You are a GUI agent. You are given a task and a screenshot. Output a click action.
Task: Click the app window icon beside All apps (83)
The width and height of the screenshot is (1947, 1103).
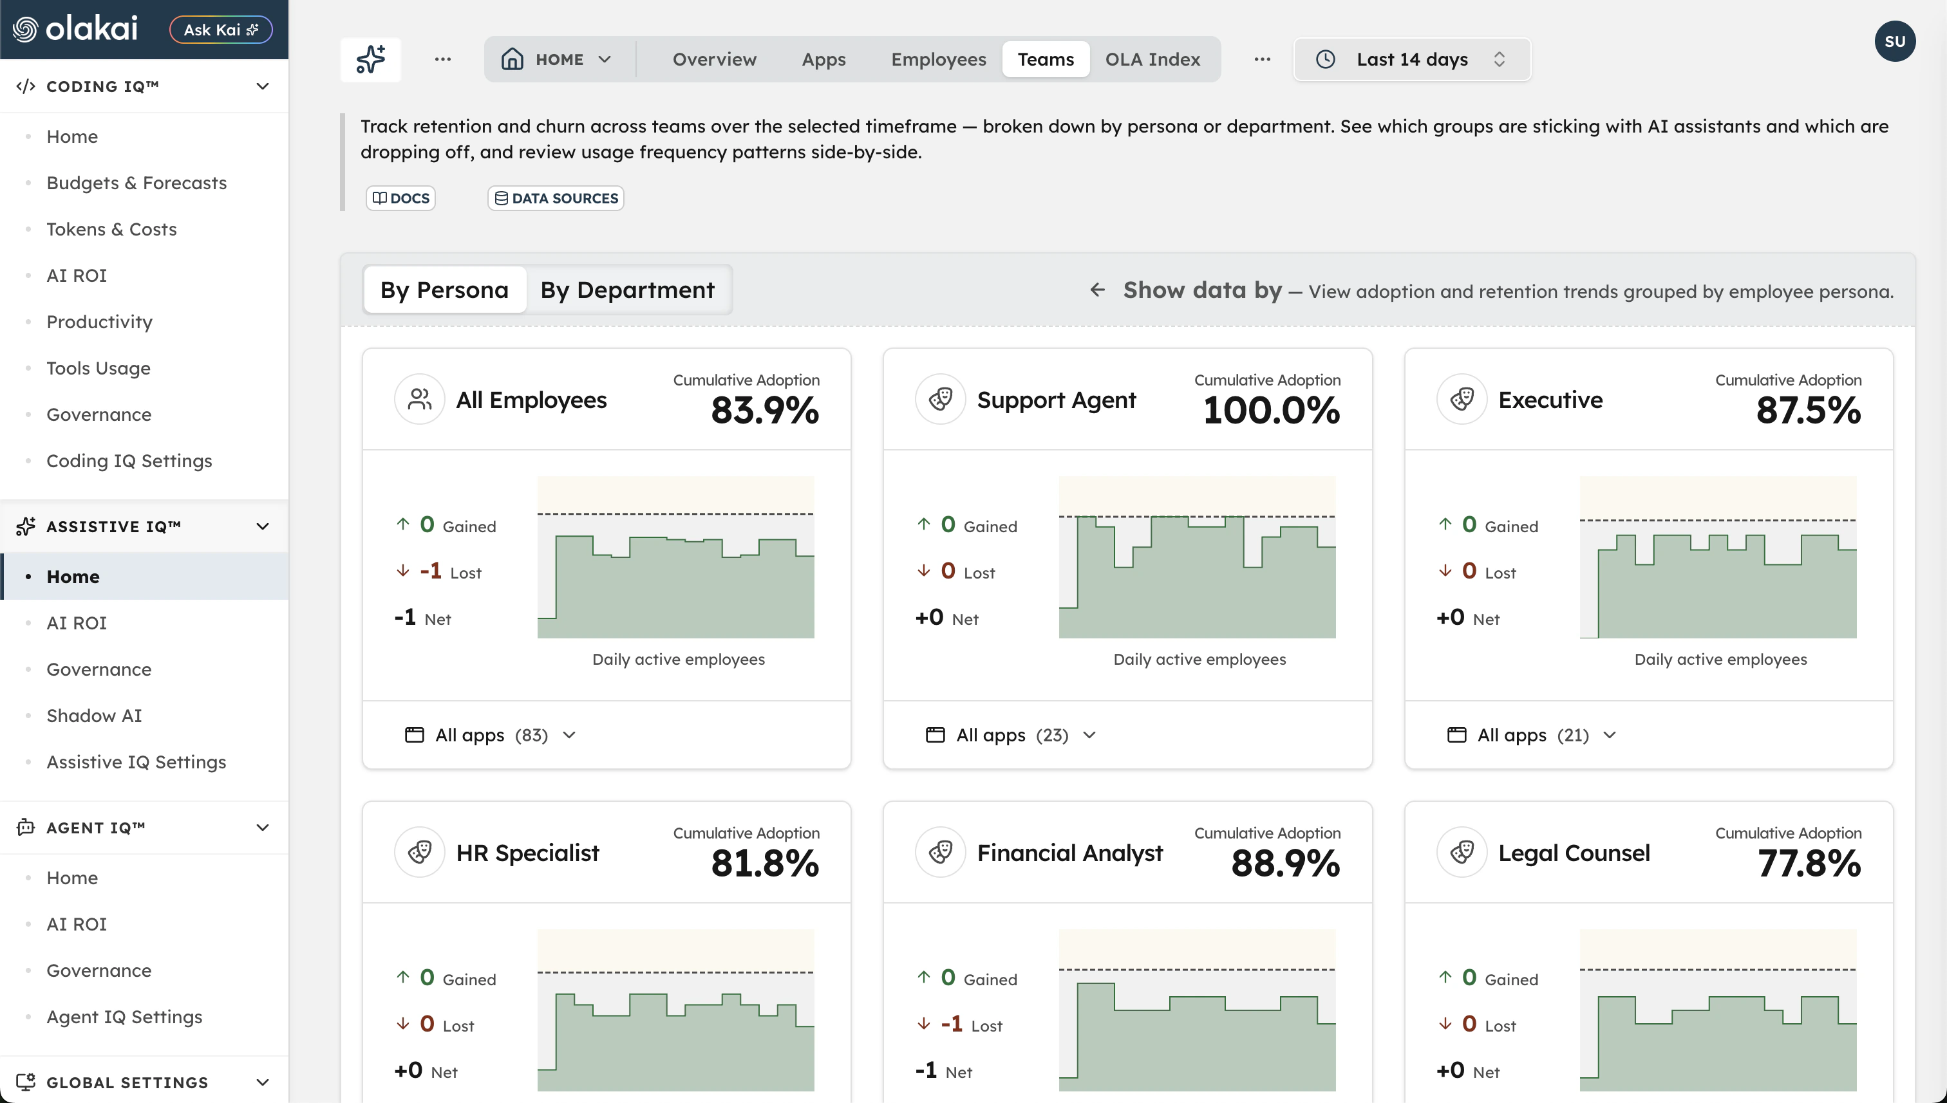point(415,735)
